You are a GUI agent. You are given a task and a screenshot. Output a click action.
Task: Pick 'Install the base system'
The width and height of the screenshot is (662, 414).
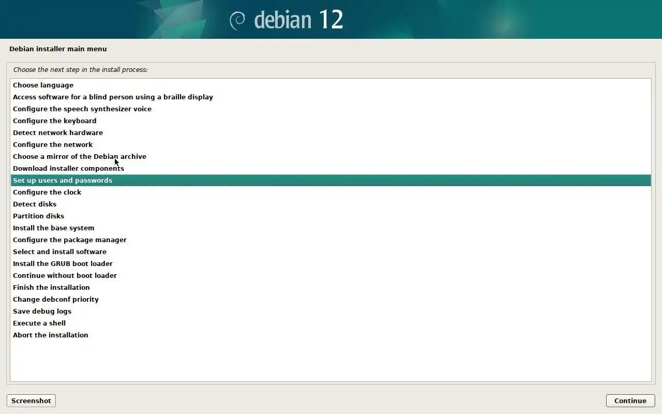[x=331, y=228]
